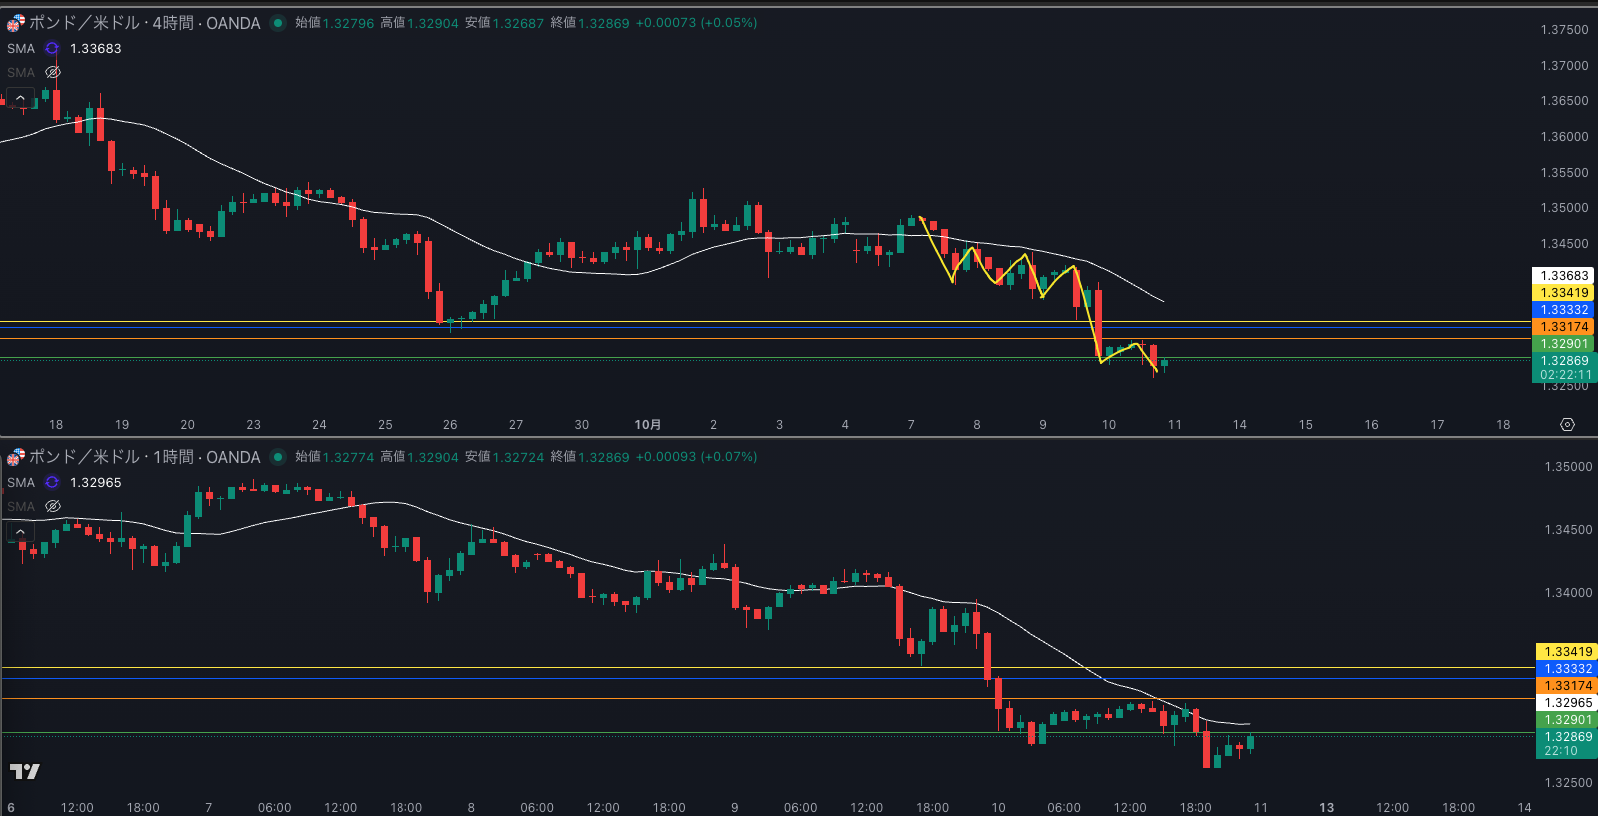Click the green market status dot on 1-hour chart

pos(278,457)
